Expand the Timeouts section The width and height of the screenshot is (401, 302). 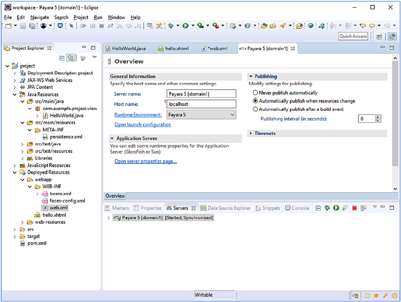251,133
